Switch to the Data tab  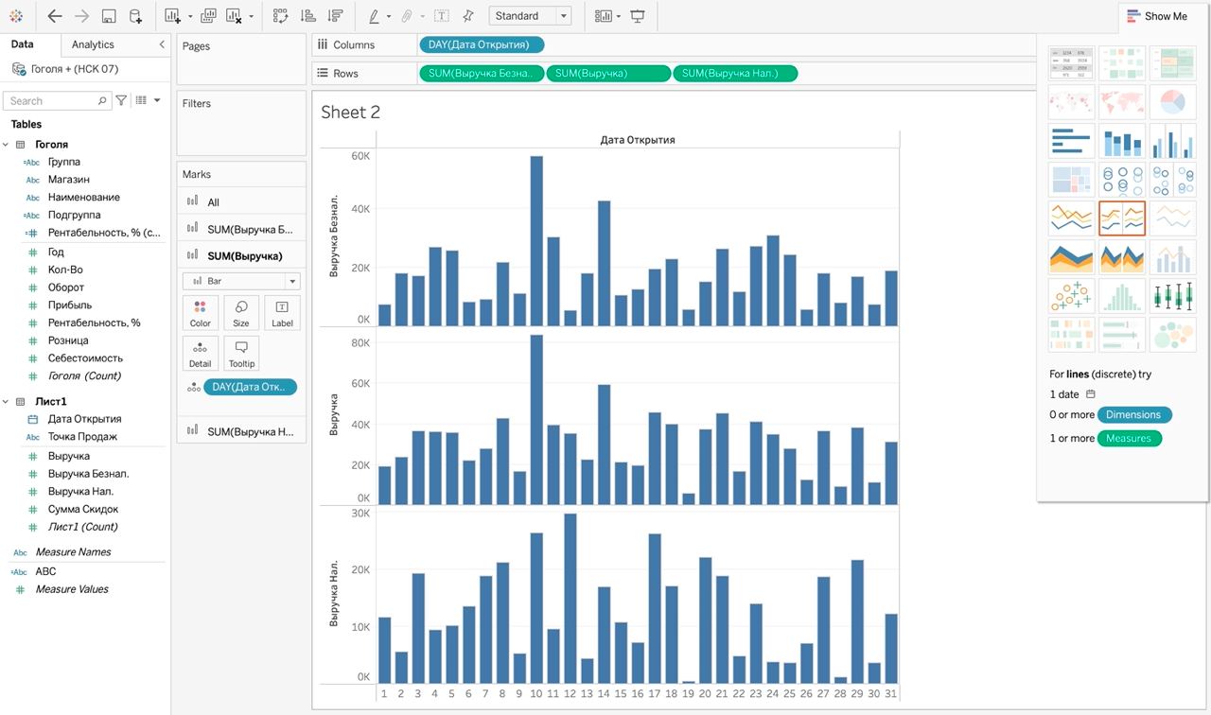(22, 44)
